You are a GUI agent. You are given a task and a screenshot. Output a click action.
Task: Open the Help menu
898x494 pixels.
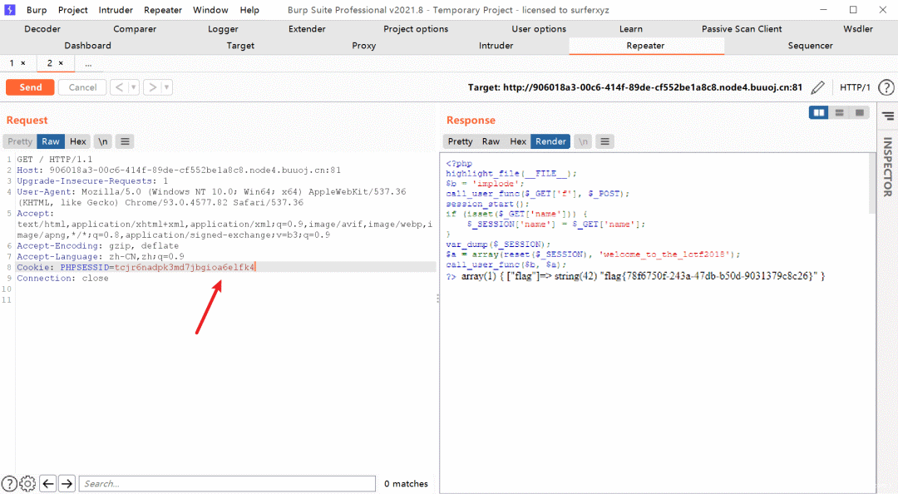pos(249,10)
